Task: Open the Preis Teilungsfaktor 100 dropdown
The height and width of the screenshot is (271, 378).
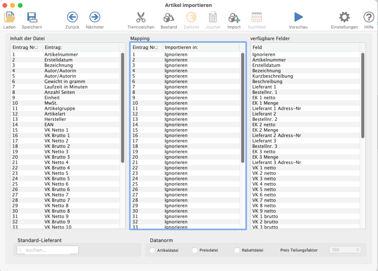Action: pyautogui.click(x=345, y=250)
